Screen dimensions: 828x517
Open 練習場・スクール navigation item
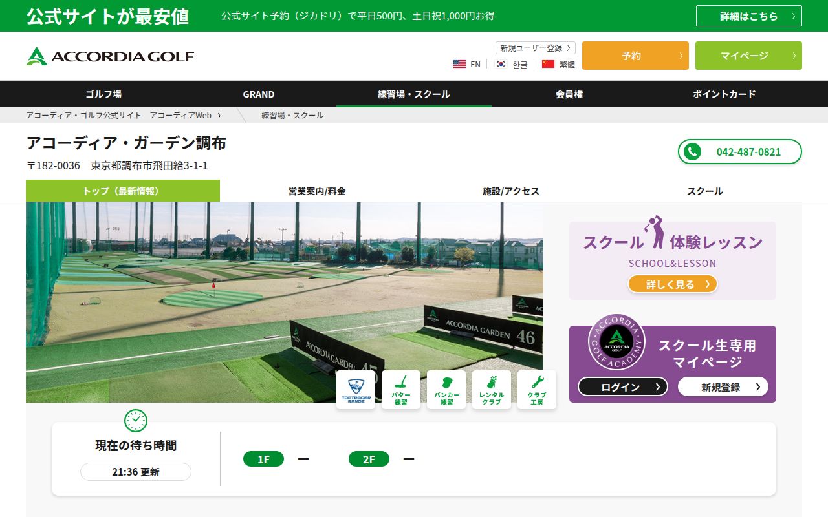point(414,94)
